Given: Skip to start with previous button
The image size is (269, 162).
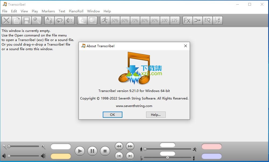Looking at the screenshot, I should [119, 156].
